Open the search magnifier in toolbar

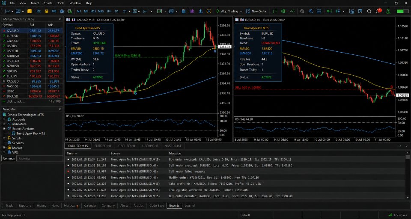369,11
